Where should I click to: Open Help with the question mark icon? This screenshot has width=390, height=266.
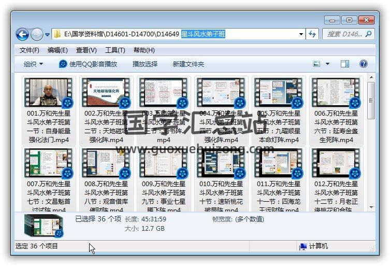coord(364,64)
